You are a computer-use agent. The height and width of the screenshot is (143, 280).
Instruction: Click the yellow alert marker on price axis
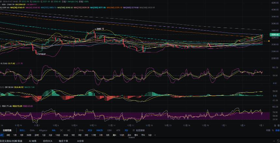269,41
